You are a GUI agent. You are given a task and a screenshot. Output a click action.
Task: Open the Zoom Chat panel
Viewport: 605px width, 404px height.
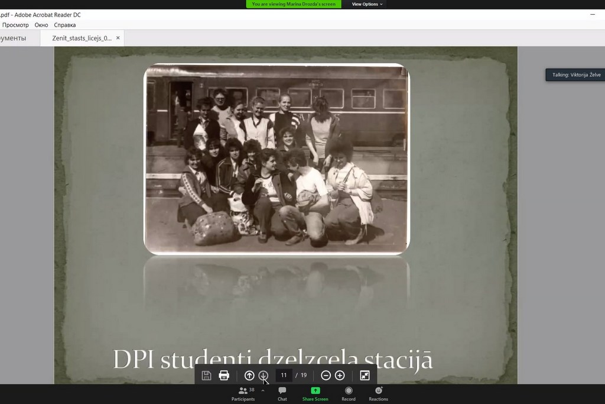click(x=282, y=394)
